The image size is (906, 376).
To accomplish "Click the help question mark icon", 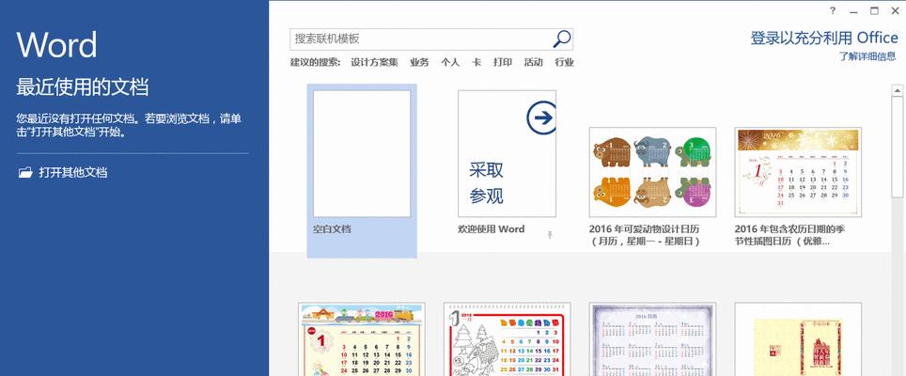I will pyautogui.click(x=833, y=11).
